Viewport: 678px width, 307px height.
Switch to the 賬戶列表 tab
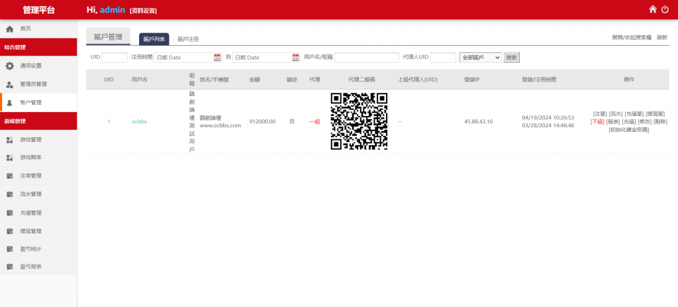[x=154, y=39]
